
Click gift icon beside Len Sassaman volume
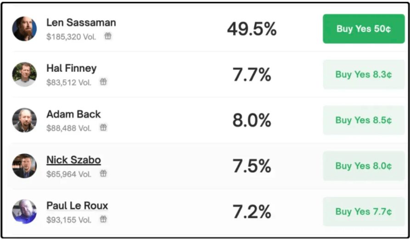click(108, 36)
